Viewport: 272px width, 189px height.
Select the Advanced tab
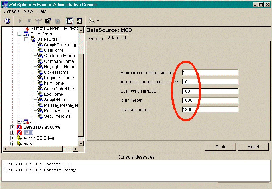click(x=117, y=38)
